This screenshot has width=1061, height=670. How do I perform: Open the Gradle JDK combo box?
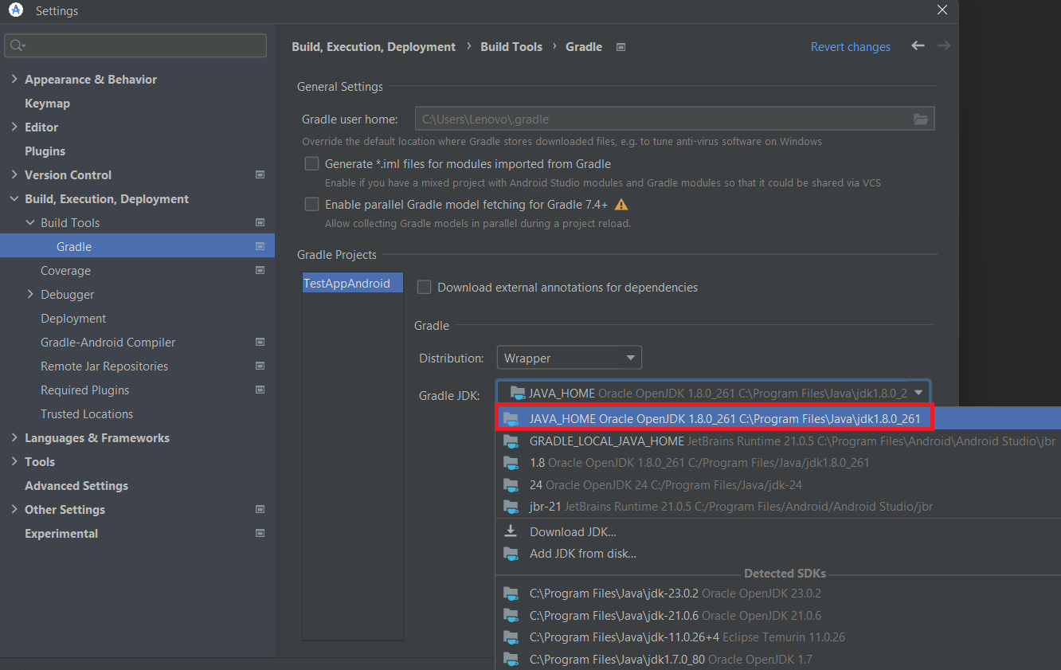tap(713, 393)
